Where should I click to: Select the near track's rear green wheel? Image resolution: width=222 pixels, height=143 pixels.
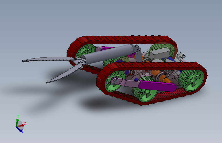tap(192, 81)
